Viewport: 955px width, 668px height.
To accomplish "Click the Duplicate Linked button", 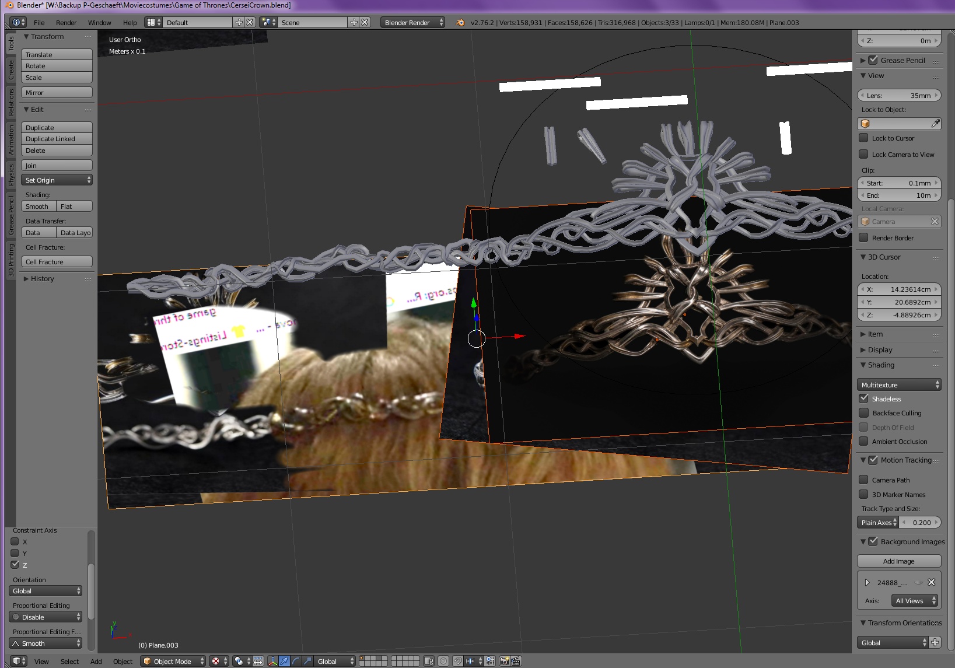I will [x=57, y=139].
